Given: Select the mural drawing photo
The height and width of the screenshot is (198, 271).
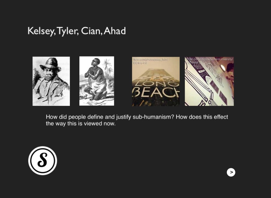Looking at the screenshot, I should 209,81.
